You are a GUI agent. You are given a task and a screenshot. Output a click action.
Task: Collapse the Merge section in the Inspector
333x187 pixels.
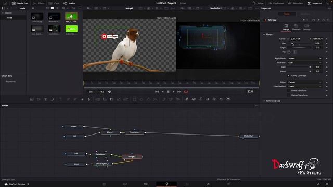click(x=264, y=34)
